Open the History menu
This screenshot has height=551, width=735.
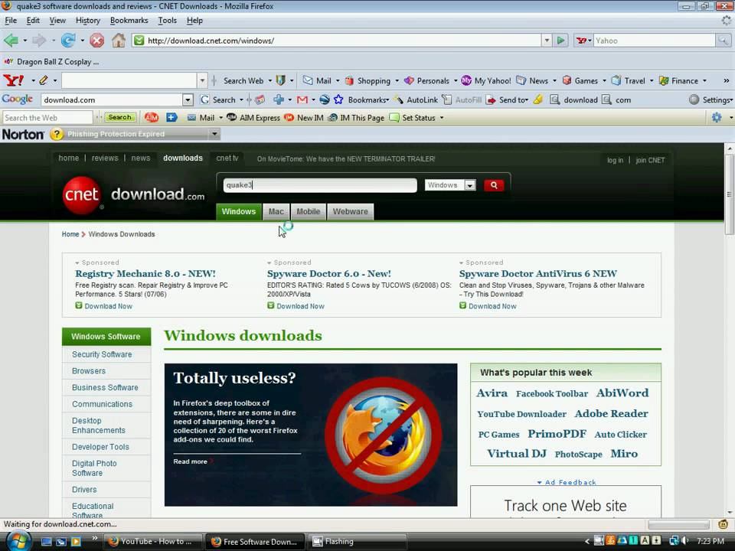click(87, 21)
